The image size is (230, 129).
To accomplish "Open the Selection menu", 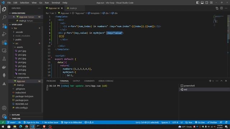I will point(24,3).
